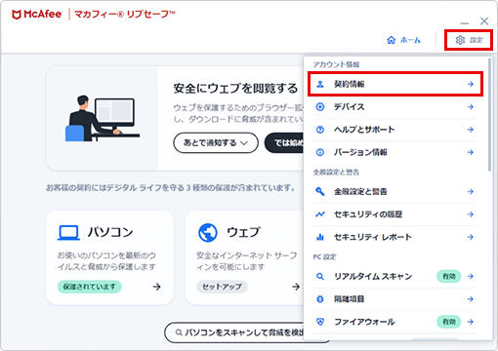This screenshot has width=498, height=351.
Task: Open リアルタイム スキャン settings
Action: (x=395, y=277)
